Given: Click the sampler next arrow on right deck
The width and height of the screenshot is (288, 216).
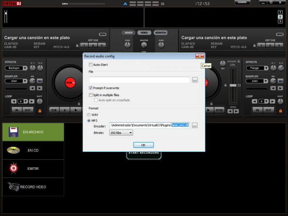Looking at the screenshot, I should coord(280,88).
